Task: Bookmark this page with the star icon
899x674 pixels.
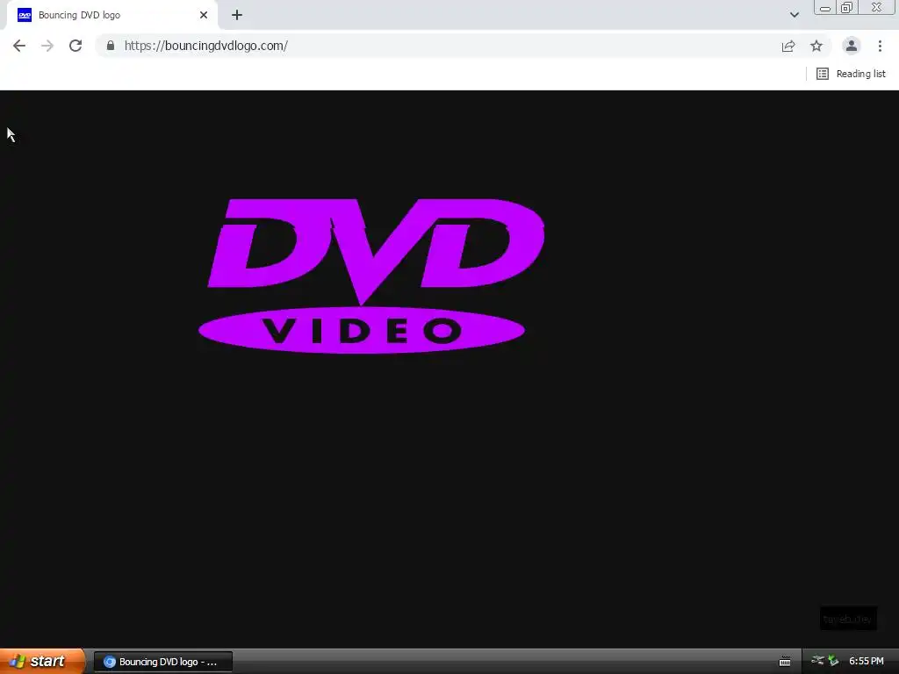Action: (x=816, y=46)
